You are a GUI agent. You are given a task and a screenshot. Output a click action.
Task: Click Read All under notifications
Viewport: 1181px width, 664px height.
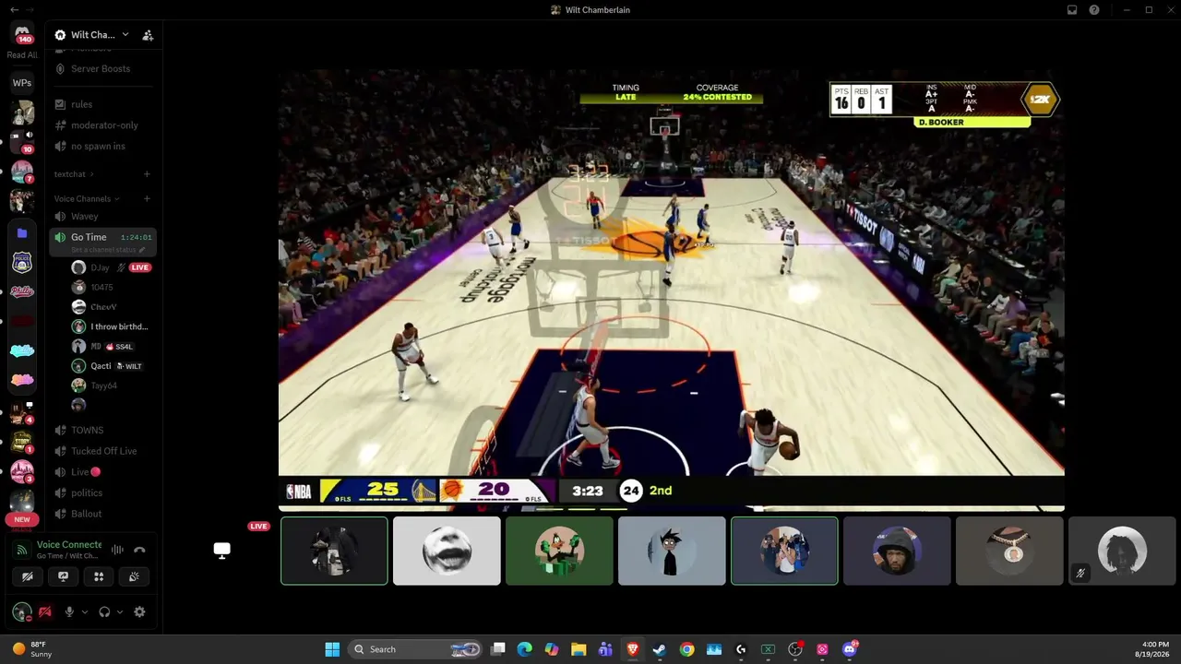[22, 55]
